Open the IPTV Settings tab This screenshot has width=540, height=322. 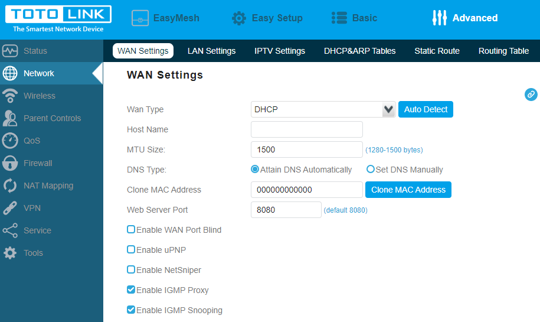[x=280, y=51]
